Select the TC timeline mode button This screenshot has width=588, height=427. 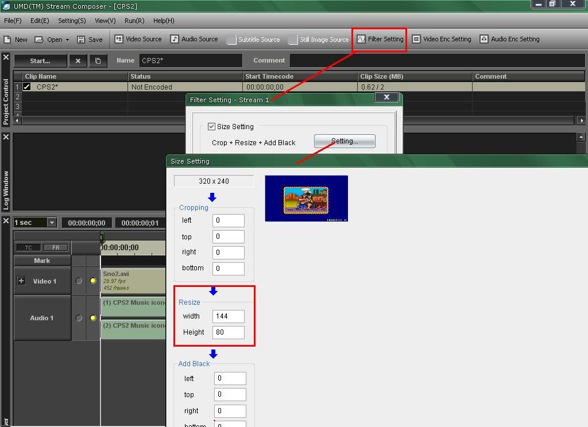pyautogui.click(x=29, y=247)
